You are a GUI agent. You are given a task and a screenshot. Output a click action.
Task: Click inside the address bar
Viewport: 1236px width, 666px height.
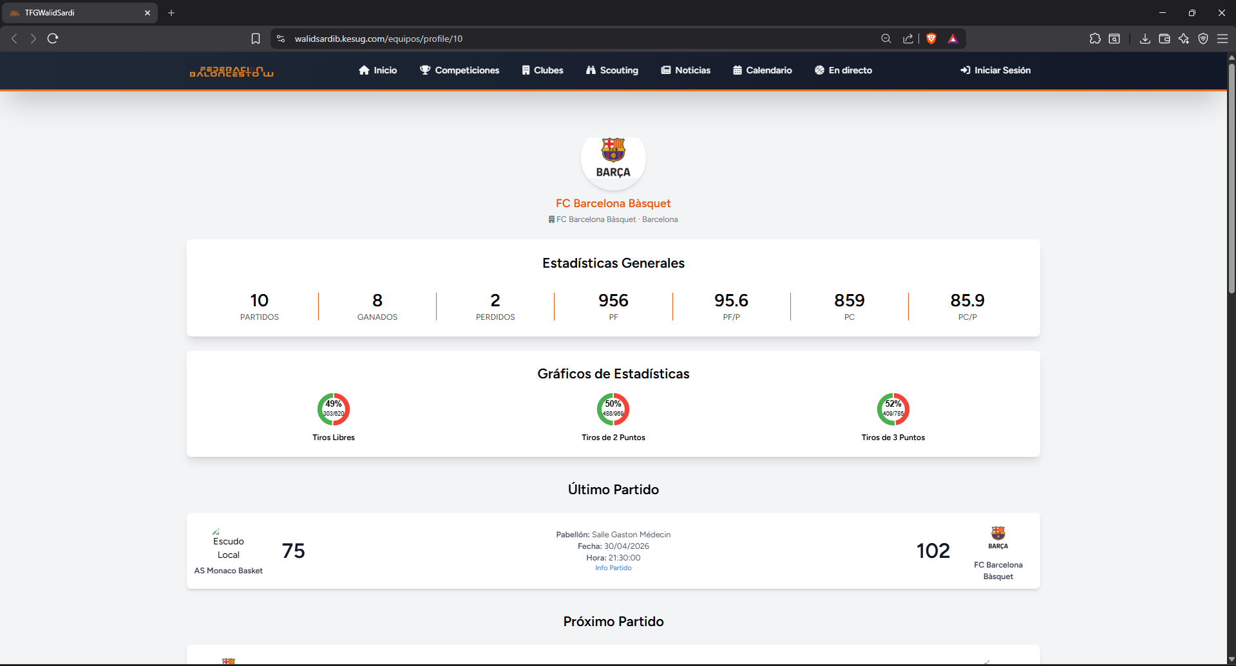[515, 39]
